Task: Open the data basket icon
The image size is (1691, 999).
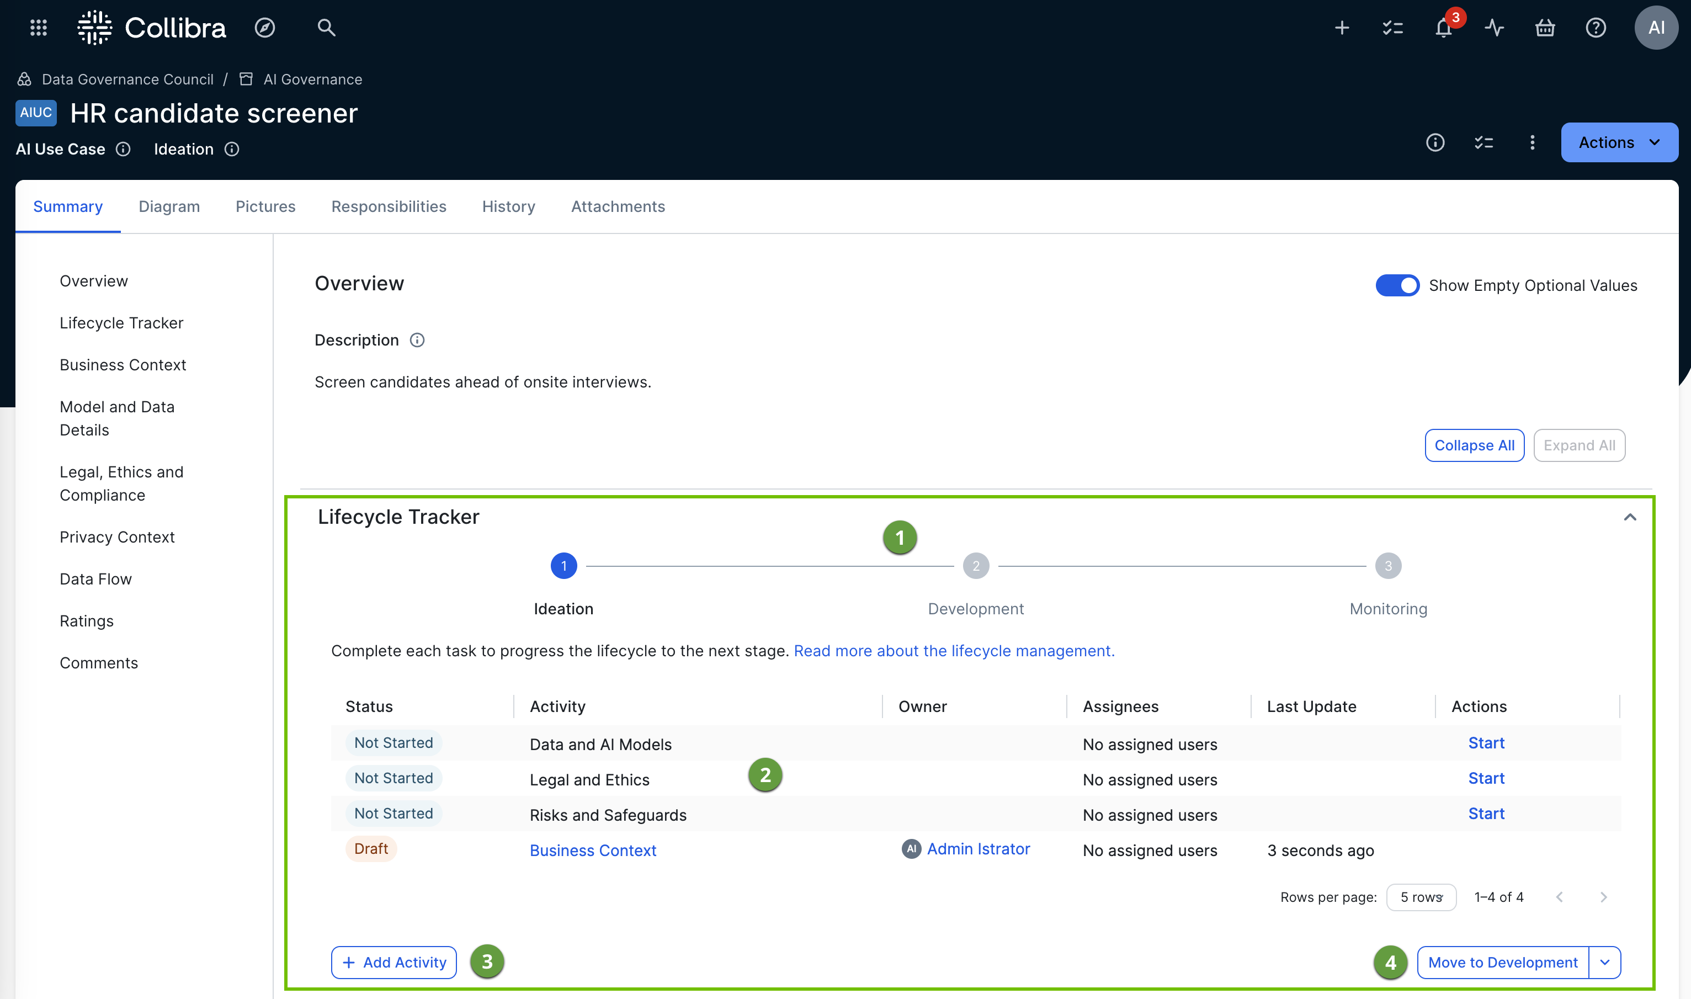Action: pyautogui.click(x=1545, y=28)
